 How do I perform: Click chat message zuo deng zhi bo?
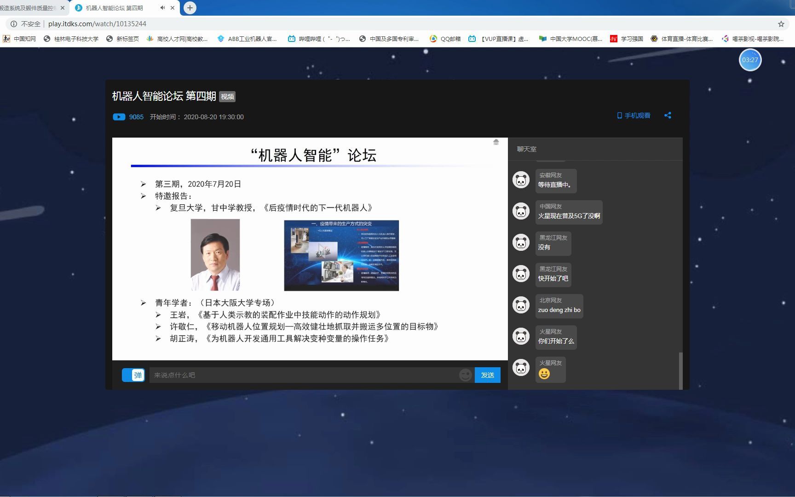point(559,310)
